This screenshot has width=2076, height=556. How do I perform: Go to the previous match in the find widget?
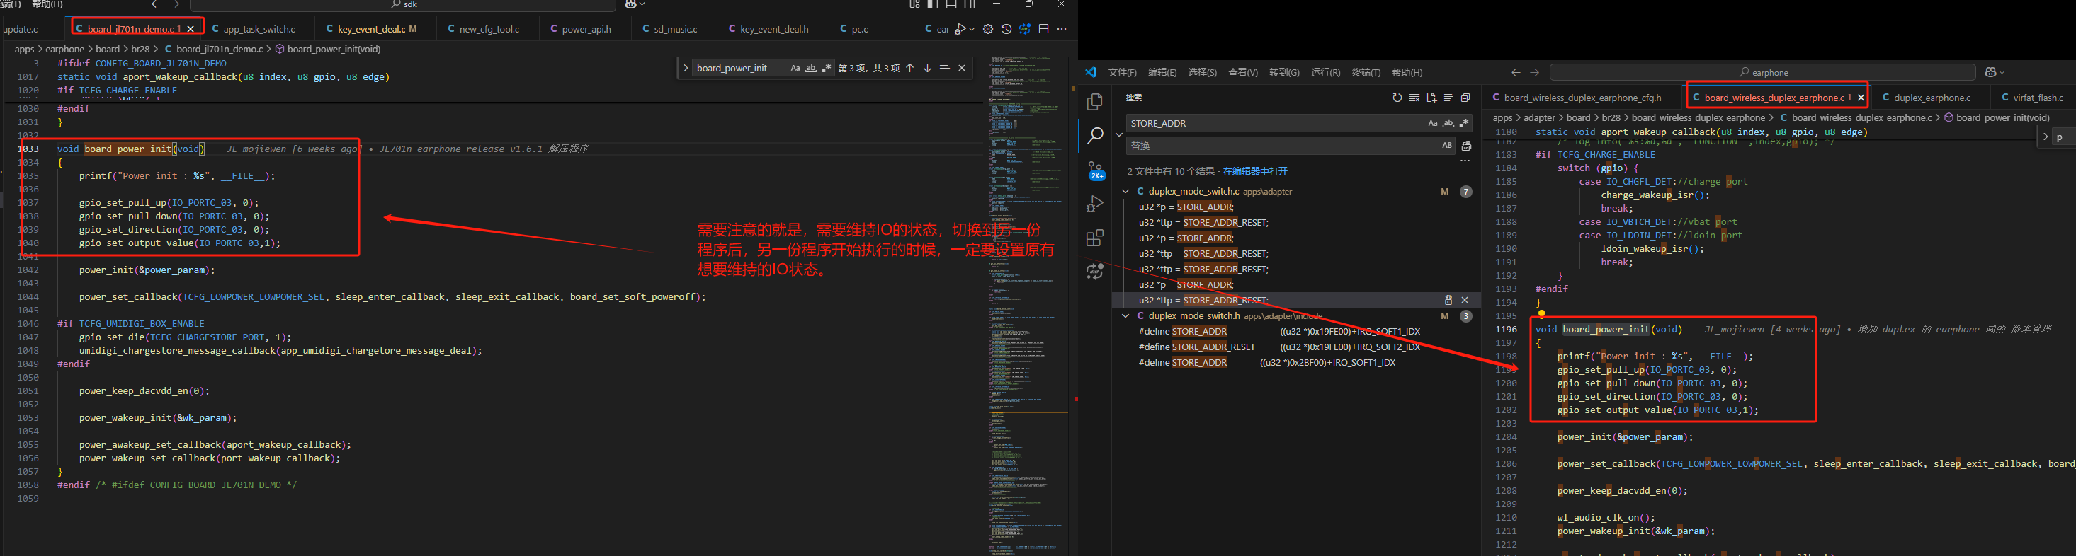pos(910,69)
